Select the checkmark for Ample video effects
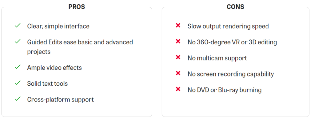The width and height of the screenshot is (315, 119). coord(18,67)
